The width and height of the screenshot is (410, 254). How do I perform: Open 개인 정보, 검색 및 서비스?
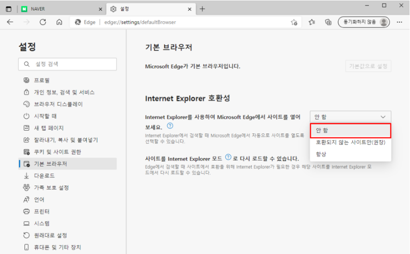pyautogui.click(x=67, y=92)
